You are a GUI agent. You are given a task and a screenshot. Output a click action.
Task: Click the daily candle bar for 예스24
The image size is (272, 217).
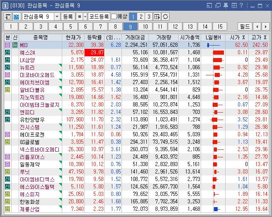tap(219, 53)
